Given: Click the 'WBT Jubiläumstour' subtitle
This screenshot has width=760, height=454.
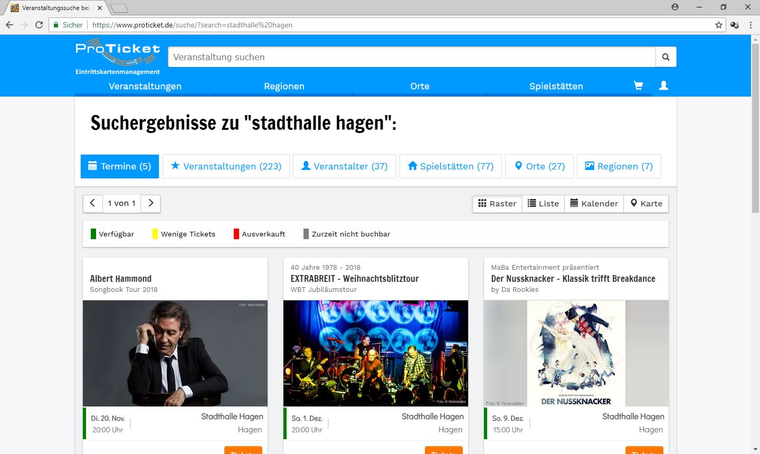Looking at the screenshot, I should 324,290.
